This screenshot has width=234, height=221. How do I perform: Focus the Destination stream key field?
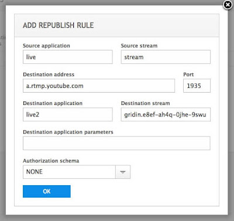pyautogui.click(x=166, y=114)
